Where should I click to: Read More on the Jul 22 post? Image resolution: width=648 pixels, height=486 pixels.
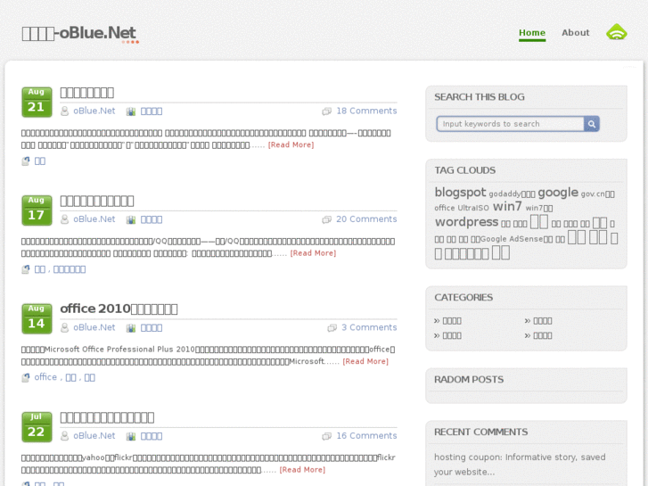302,470
